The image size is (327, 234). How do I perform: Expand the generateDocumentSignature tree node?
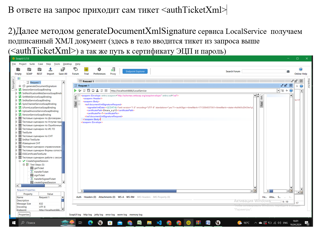pyautogui.click(x=20, y=86)
